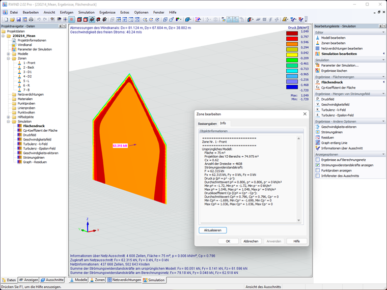Viewport: 387px width, 290px height.
Task: Collapse Ergebnisse - Flächenmengen section arrow
Action: (383, 77)
